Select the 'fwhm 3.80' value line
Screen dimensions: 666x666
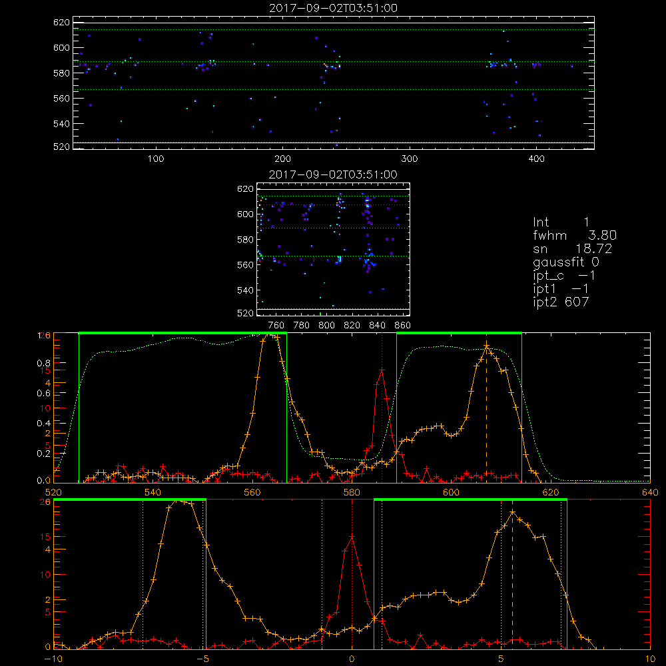[x=575, y=235]
